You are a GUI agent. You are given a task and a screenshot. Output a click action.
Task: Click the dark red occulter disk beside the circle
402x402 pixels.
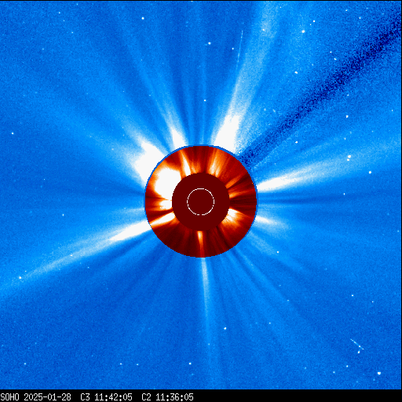(201, 202)
